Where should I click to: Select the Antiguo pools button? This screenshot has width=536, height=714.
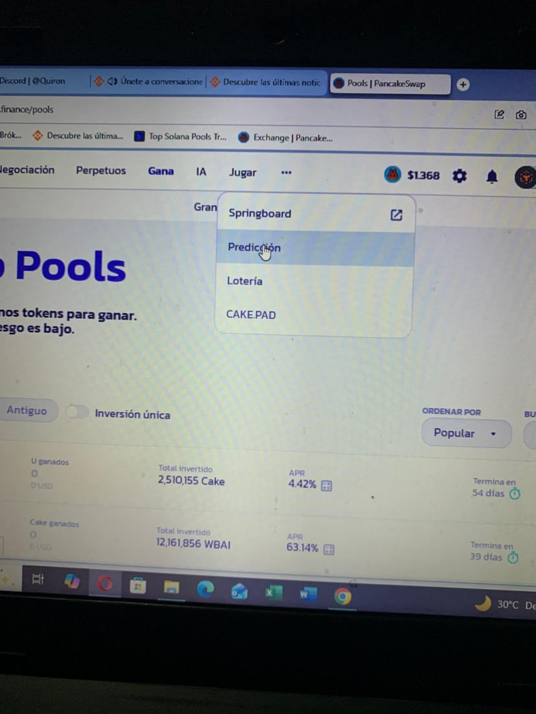click(x=27, y=410)
